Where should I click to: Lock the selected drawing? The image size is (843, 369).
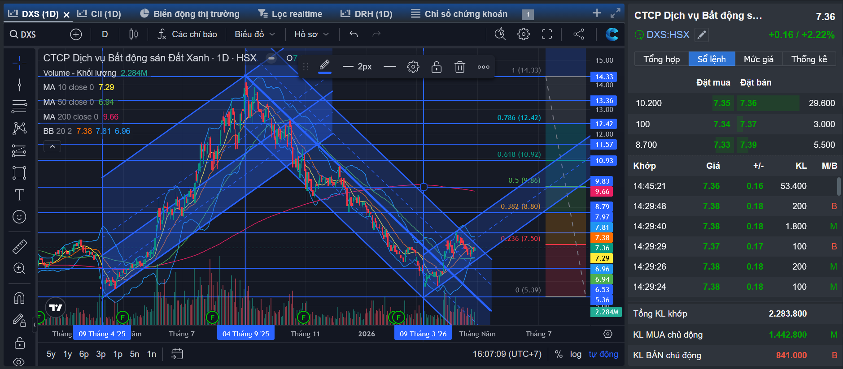[x=437, y=67]
